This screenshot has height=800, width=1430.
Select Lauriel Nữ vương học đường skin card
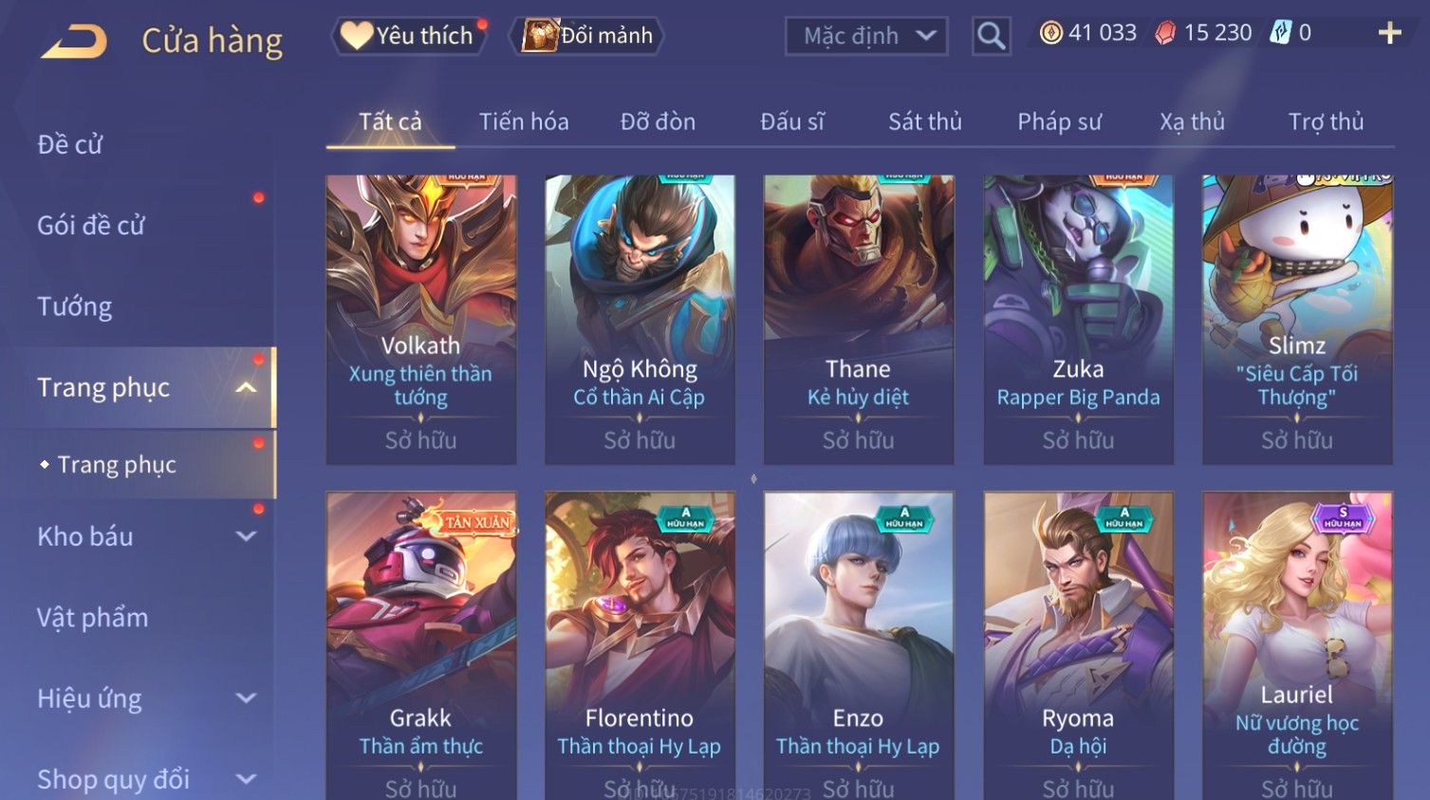[1297, 645]
